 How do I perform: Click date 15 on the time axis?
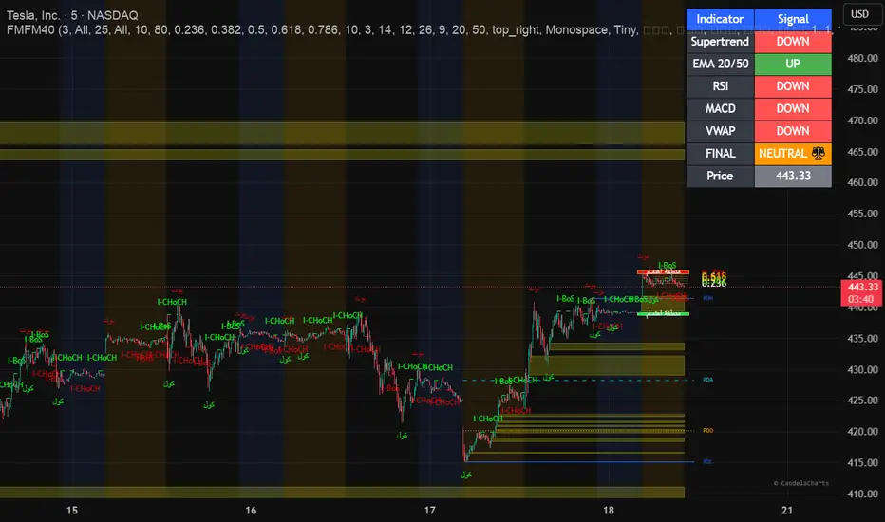click(72, 511)
